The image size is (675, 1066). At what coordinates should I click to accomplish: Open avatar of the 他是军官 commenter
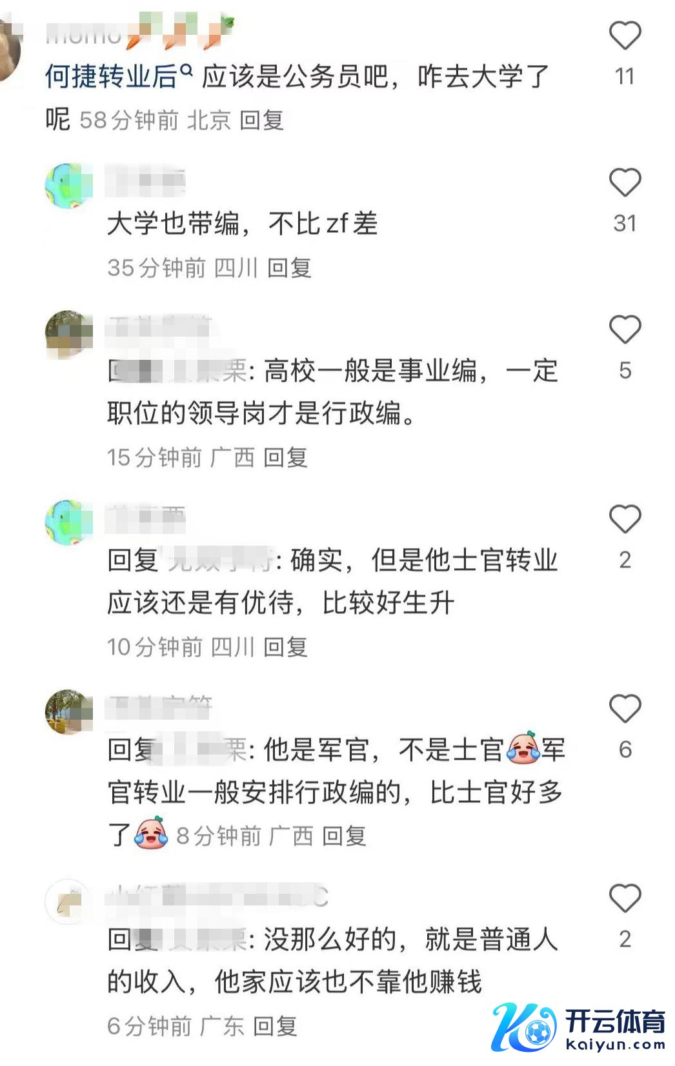coord(68,712)
